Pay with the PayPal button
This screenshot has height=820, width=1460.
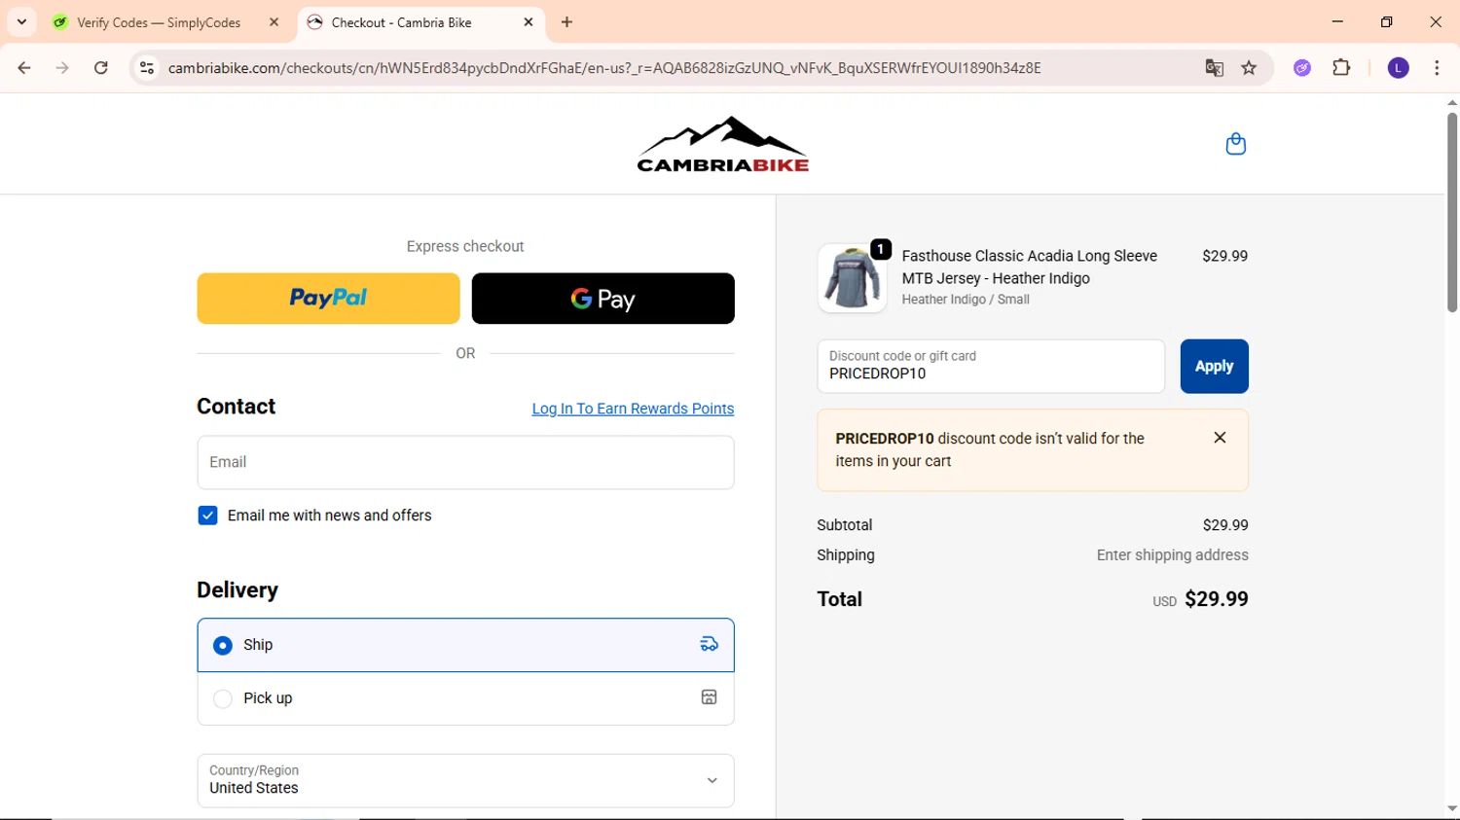pyautogui.click(x=328, y=299)
